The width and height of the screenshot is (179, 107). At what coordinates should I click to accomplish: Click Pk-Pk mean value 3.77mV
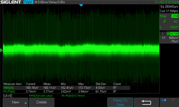[x=49, y=91]
